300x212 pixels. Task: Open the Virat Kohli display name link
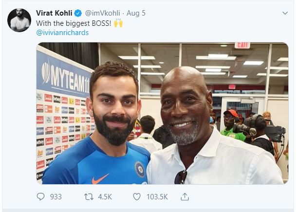pos(54,13)
